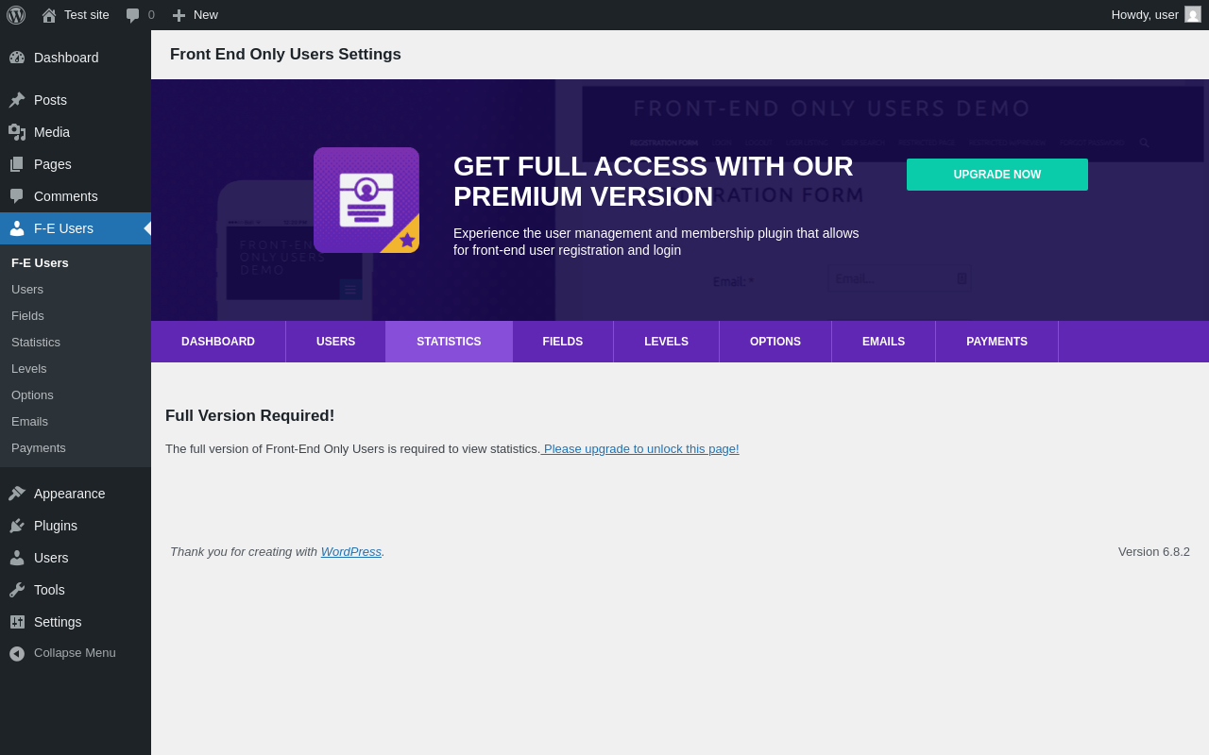
Task: Click 'GET FULL ACCESS WITH OUR PREMIUM VERSION' headline
Action: (654, 181)
